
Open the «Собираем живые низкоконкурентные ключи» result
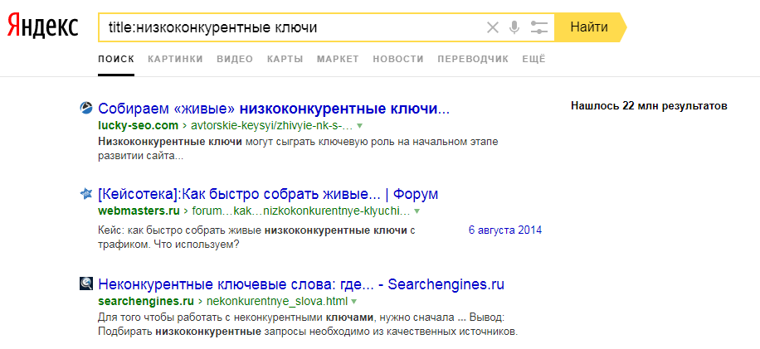point(273,109)
